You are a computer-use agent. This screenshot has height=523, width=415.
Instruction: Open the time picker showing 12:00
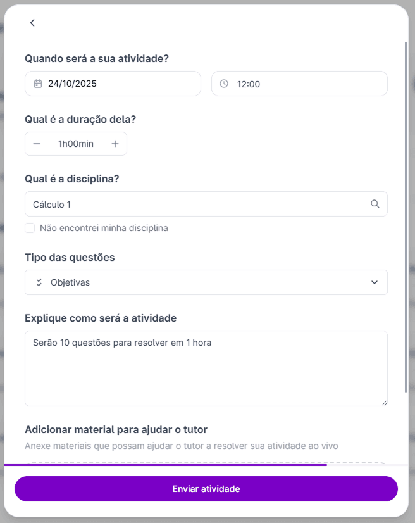pyautogui.click(x=299, y=83)
